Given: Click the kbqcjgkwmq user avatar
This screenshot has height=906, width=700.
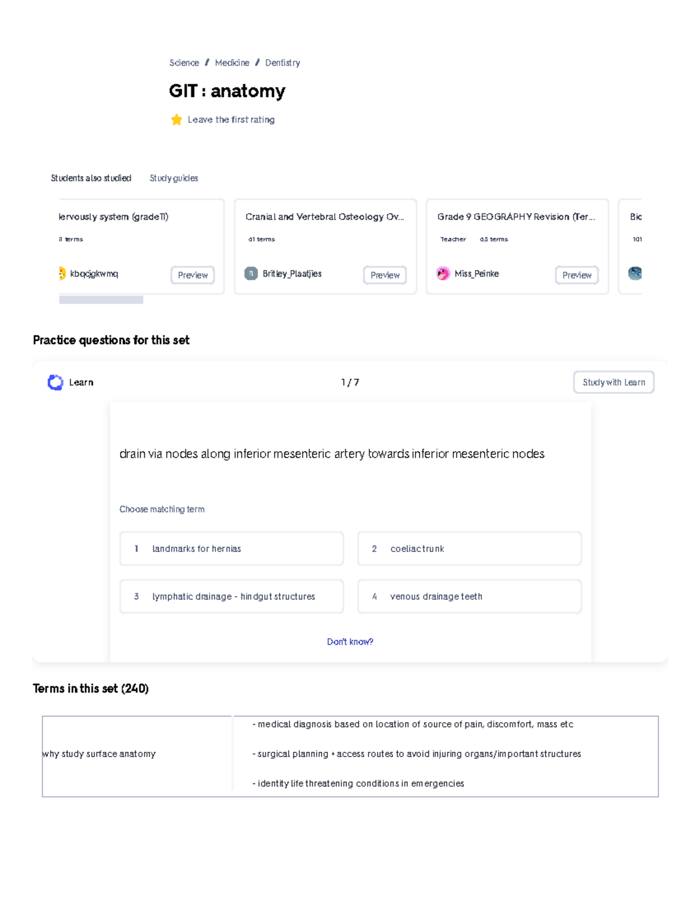Looking at the screenshot, I should pos(62,273).
